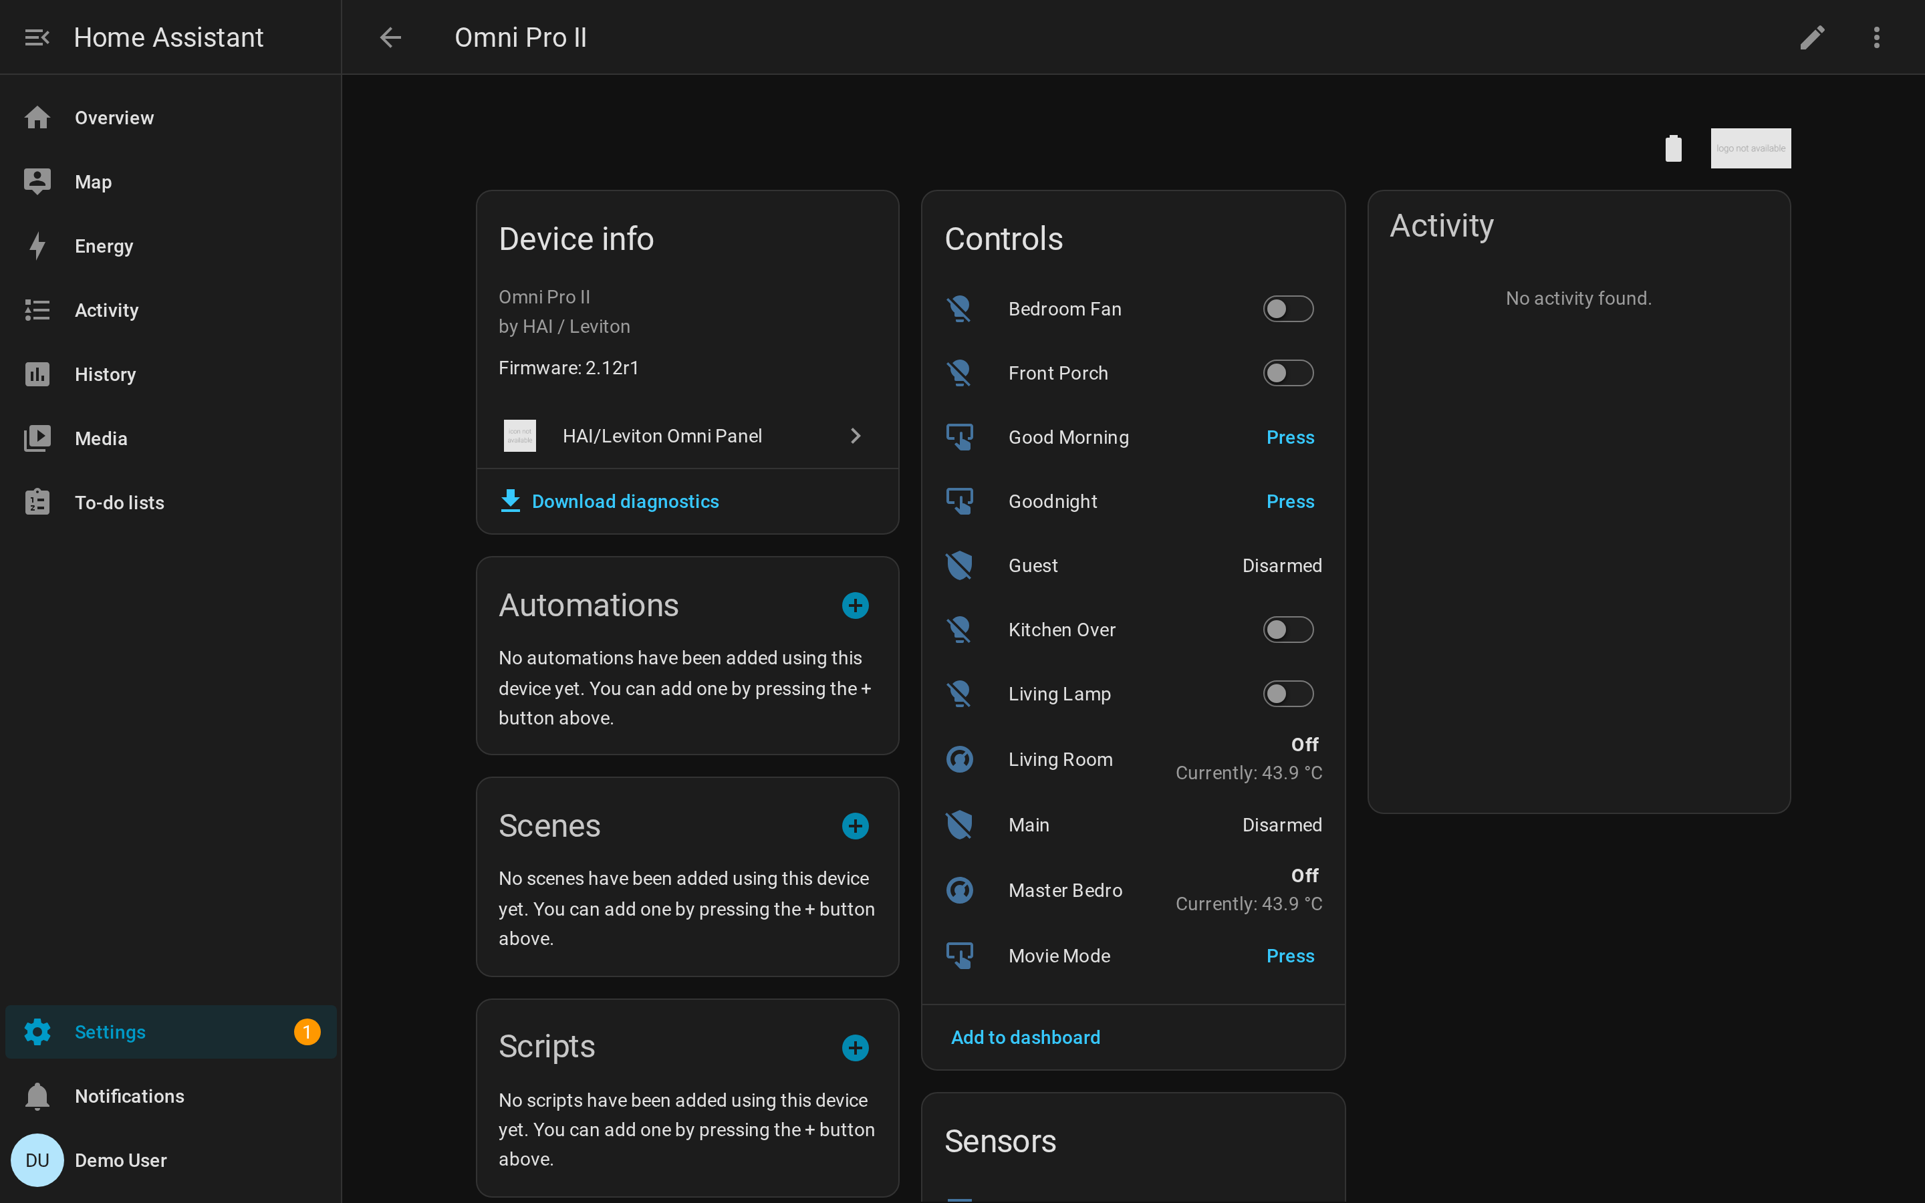Open To-do lists in the sidebar
This screenshot has height=1203, width=1925.
point(171,503)
